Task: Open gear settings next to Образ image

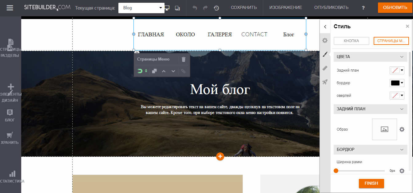Action: tap(402, 129)
